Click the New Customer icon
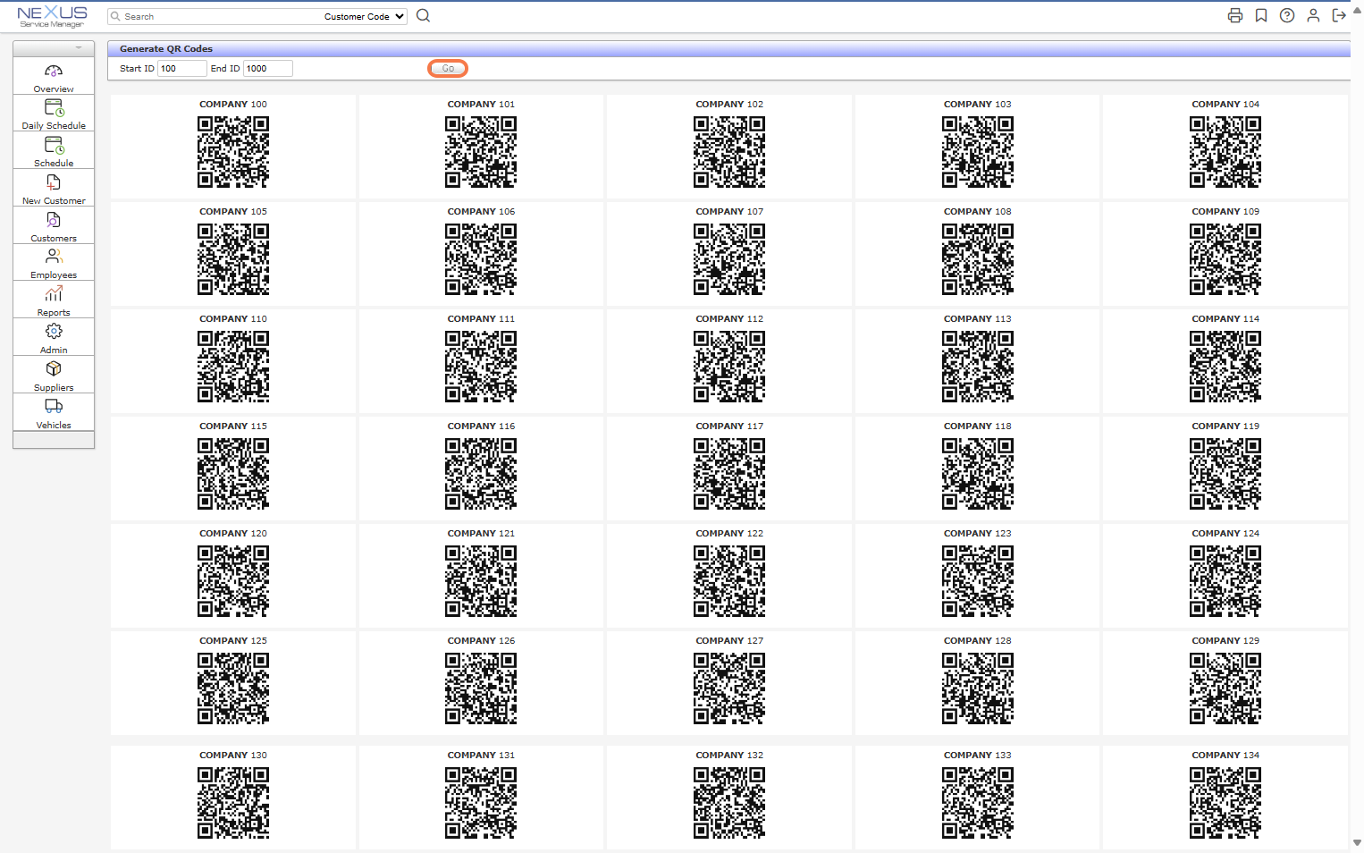This screenshot has width=1364, height=853. coord(54,182)
